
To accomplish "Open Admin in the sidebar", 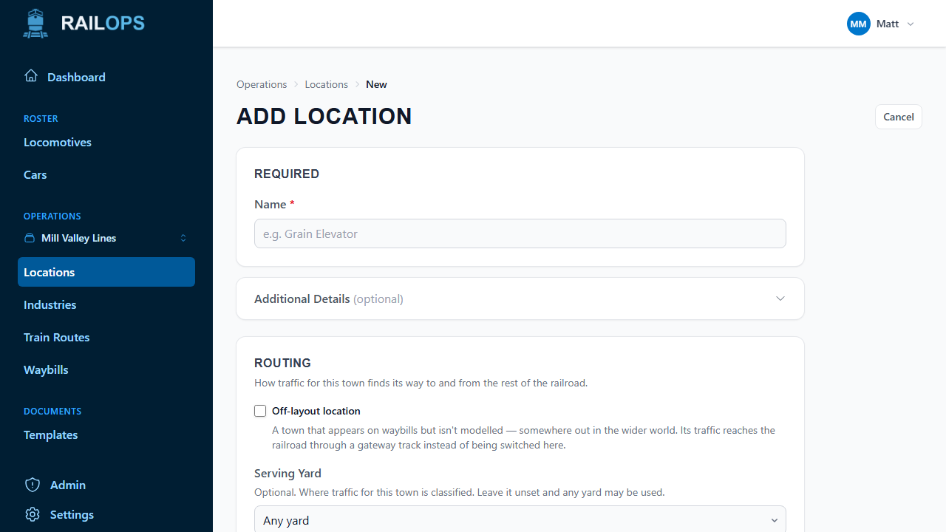I will 106,485.
